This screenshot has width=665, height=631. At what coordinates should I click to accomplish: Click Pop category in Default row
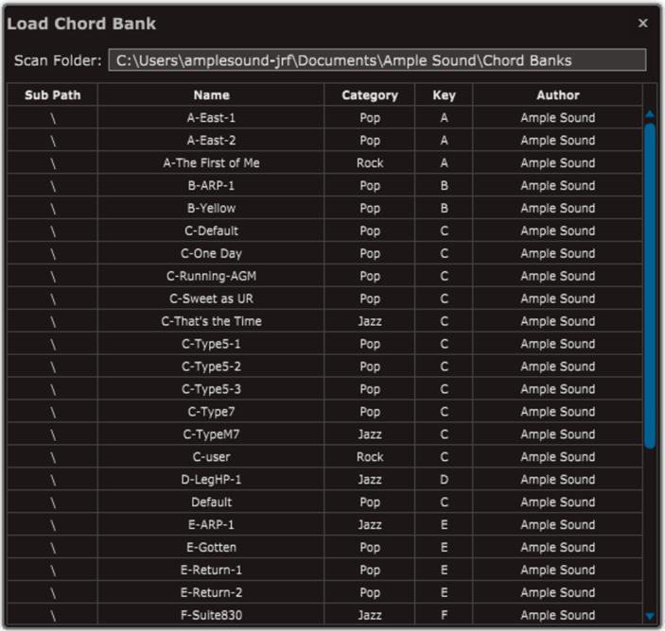click(x=370, y=502)
